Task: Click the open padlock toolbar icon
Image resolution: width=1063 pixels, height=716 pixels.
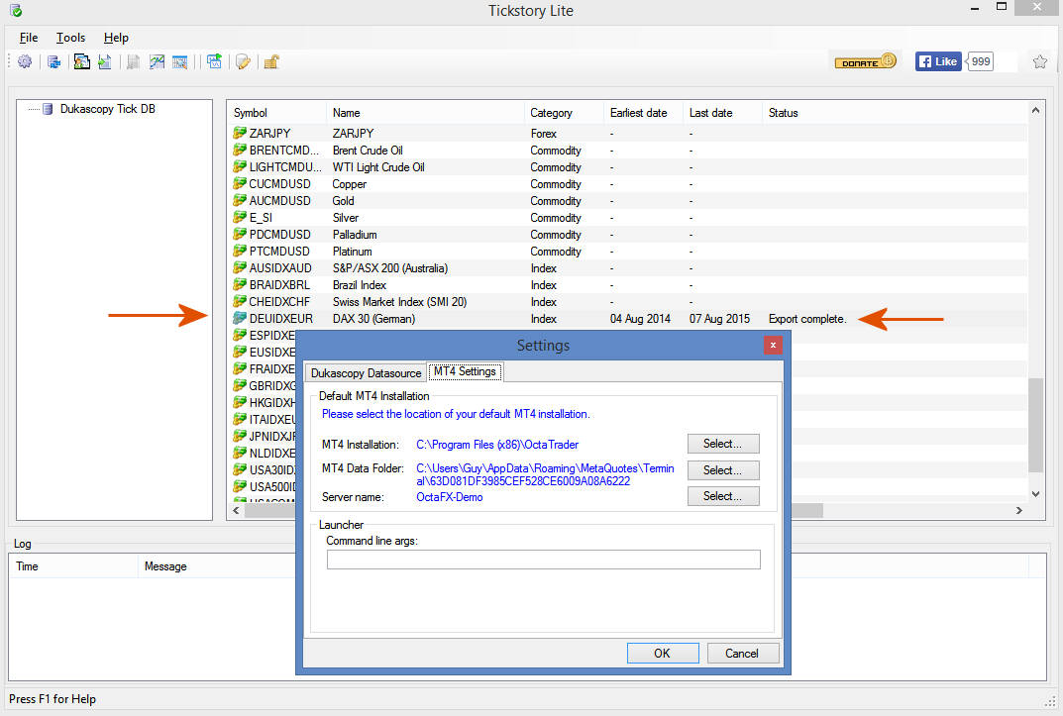Action: [x=271, y=61]
